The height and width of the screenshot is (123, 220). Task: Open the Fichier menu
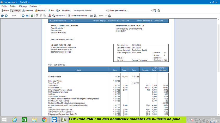[x=4, y=6]
